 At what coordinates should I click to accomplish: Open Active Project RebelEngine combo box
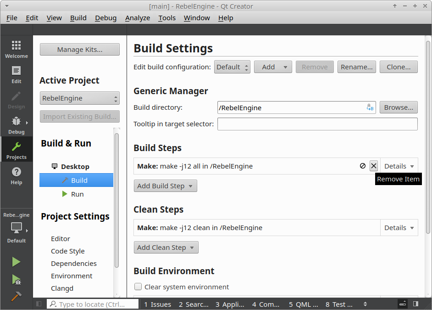pyautogui.click(x=80, y=98)
